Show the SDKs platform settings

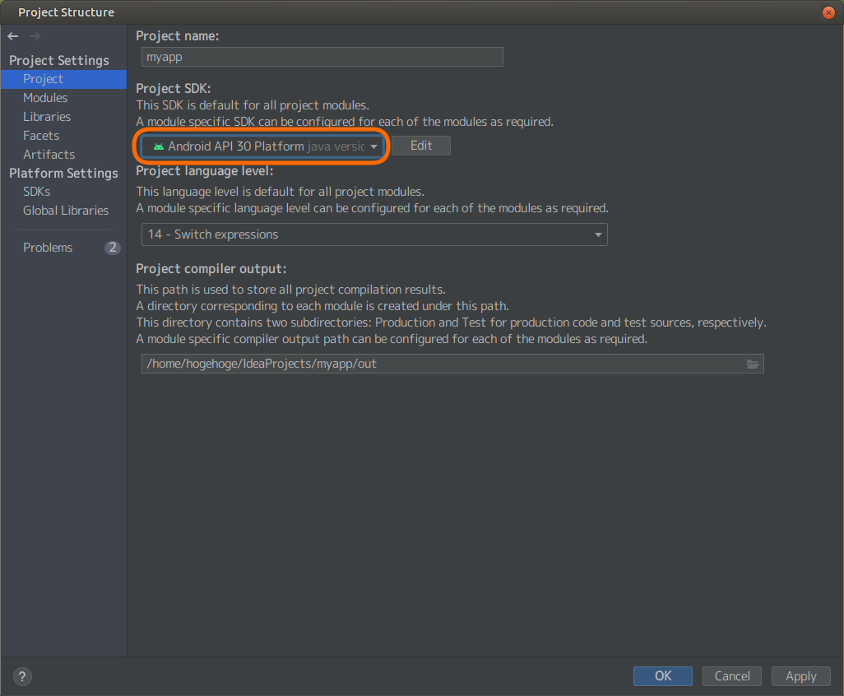pos(37,192)
